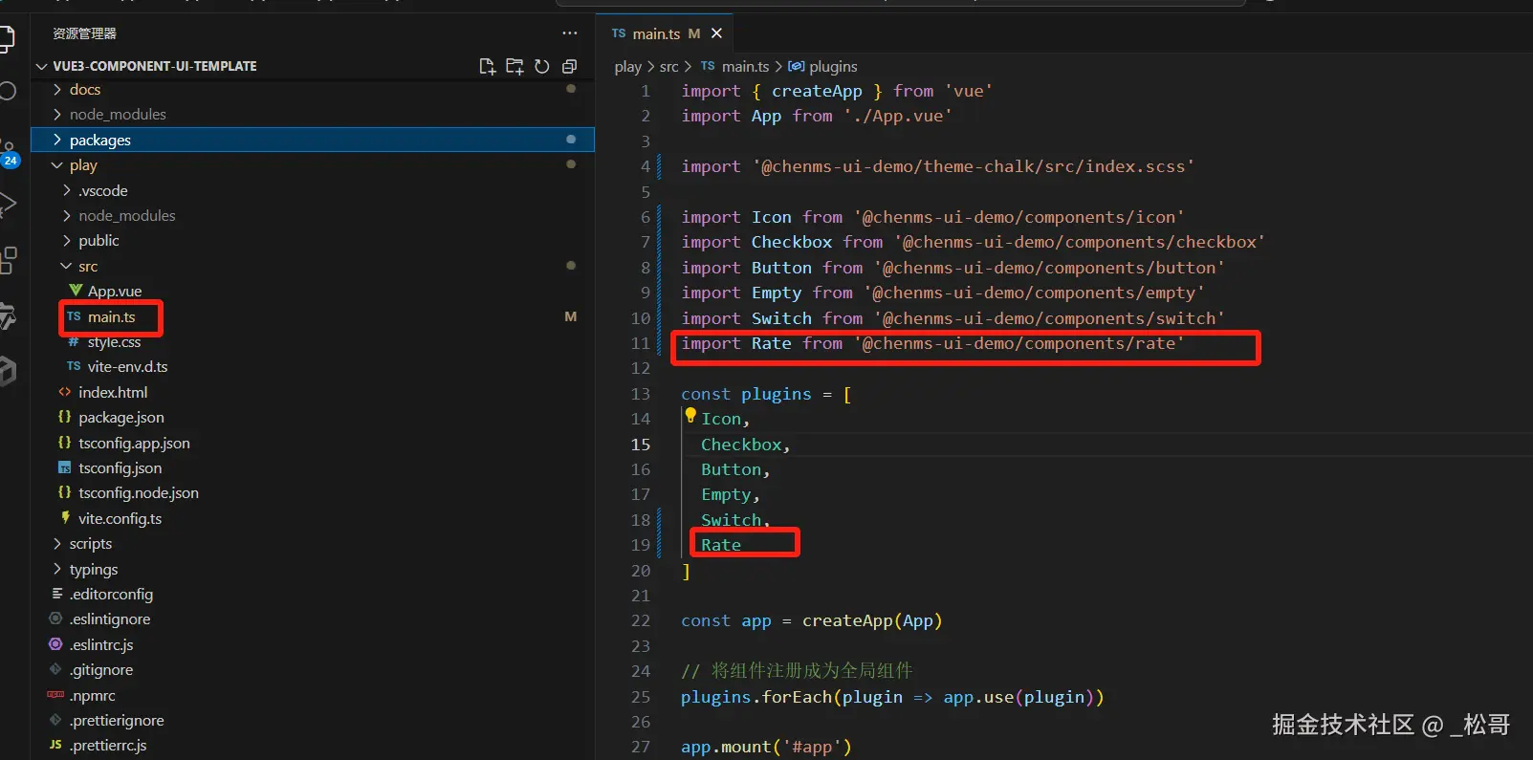
Task: Open App.vue in the file tree
Action: (x=115, y=291)
